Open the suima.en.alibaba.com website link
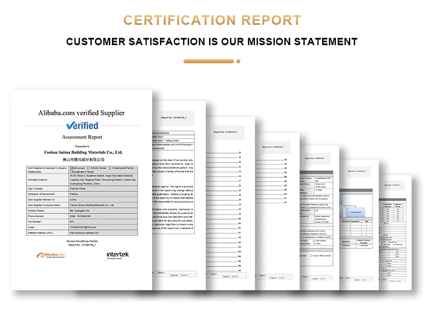Viewport: 424px width, 310px height. (84, 233)
